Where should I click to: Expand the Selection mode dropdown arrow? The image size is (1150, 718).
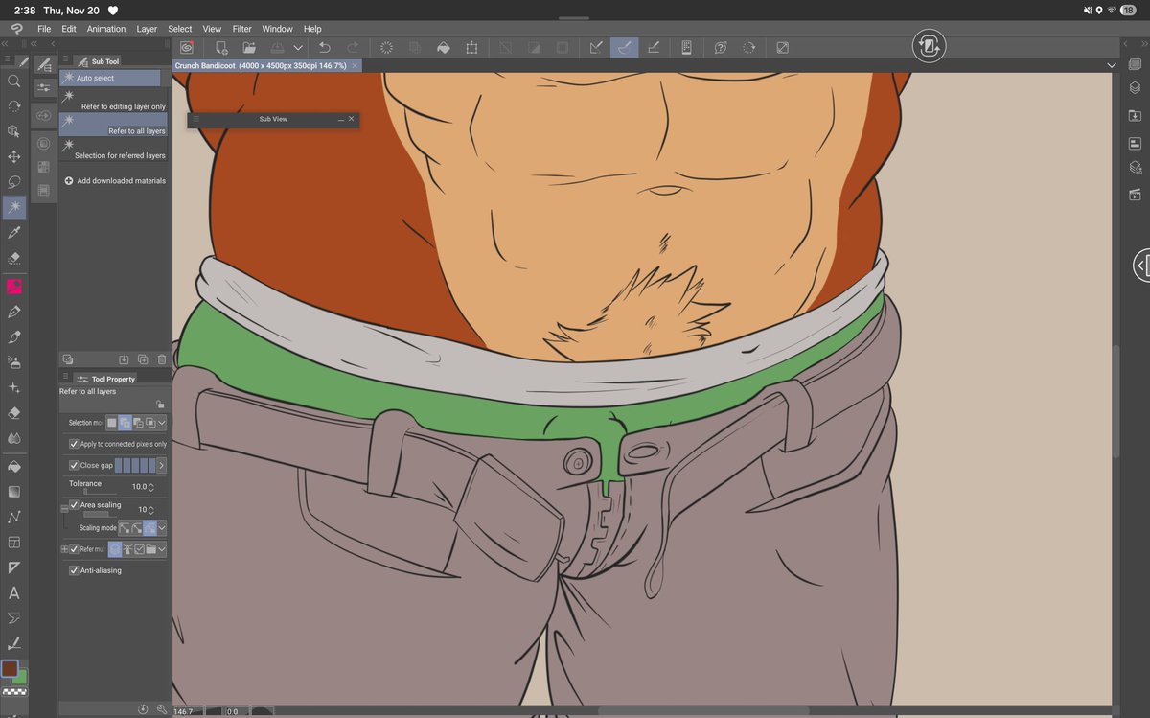point(162,422)
